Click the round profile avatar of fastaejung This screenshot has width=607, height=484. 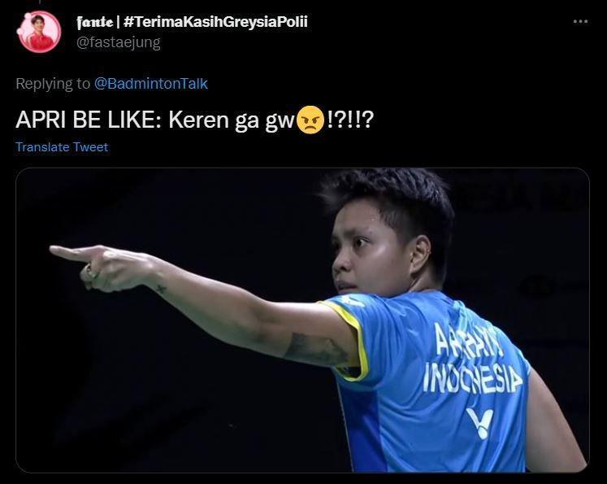tap(39, 32)
